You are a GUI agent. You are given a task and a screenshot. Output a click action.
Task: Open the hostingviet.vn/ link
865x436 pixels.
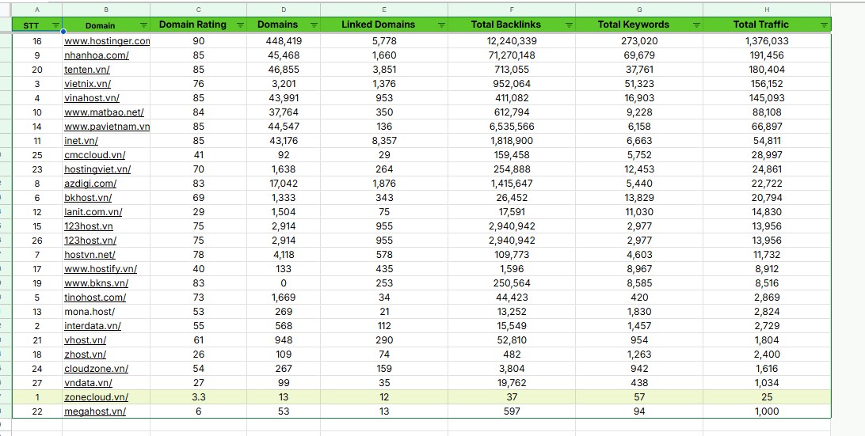97,170
